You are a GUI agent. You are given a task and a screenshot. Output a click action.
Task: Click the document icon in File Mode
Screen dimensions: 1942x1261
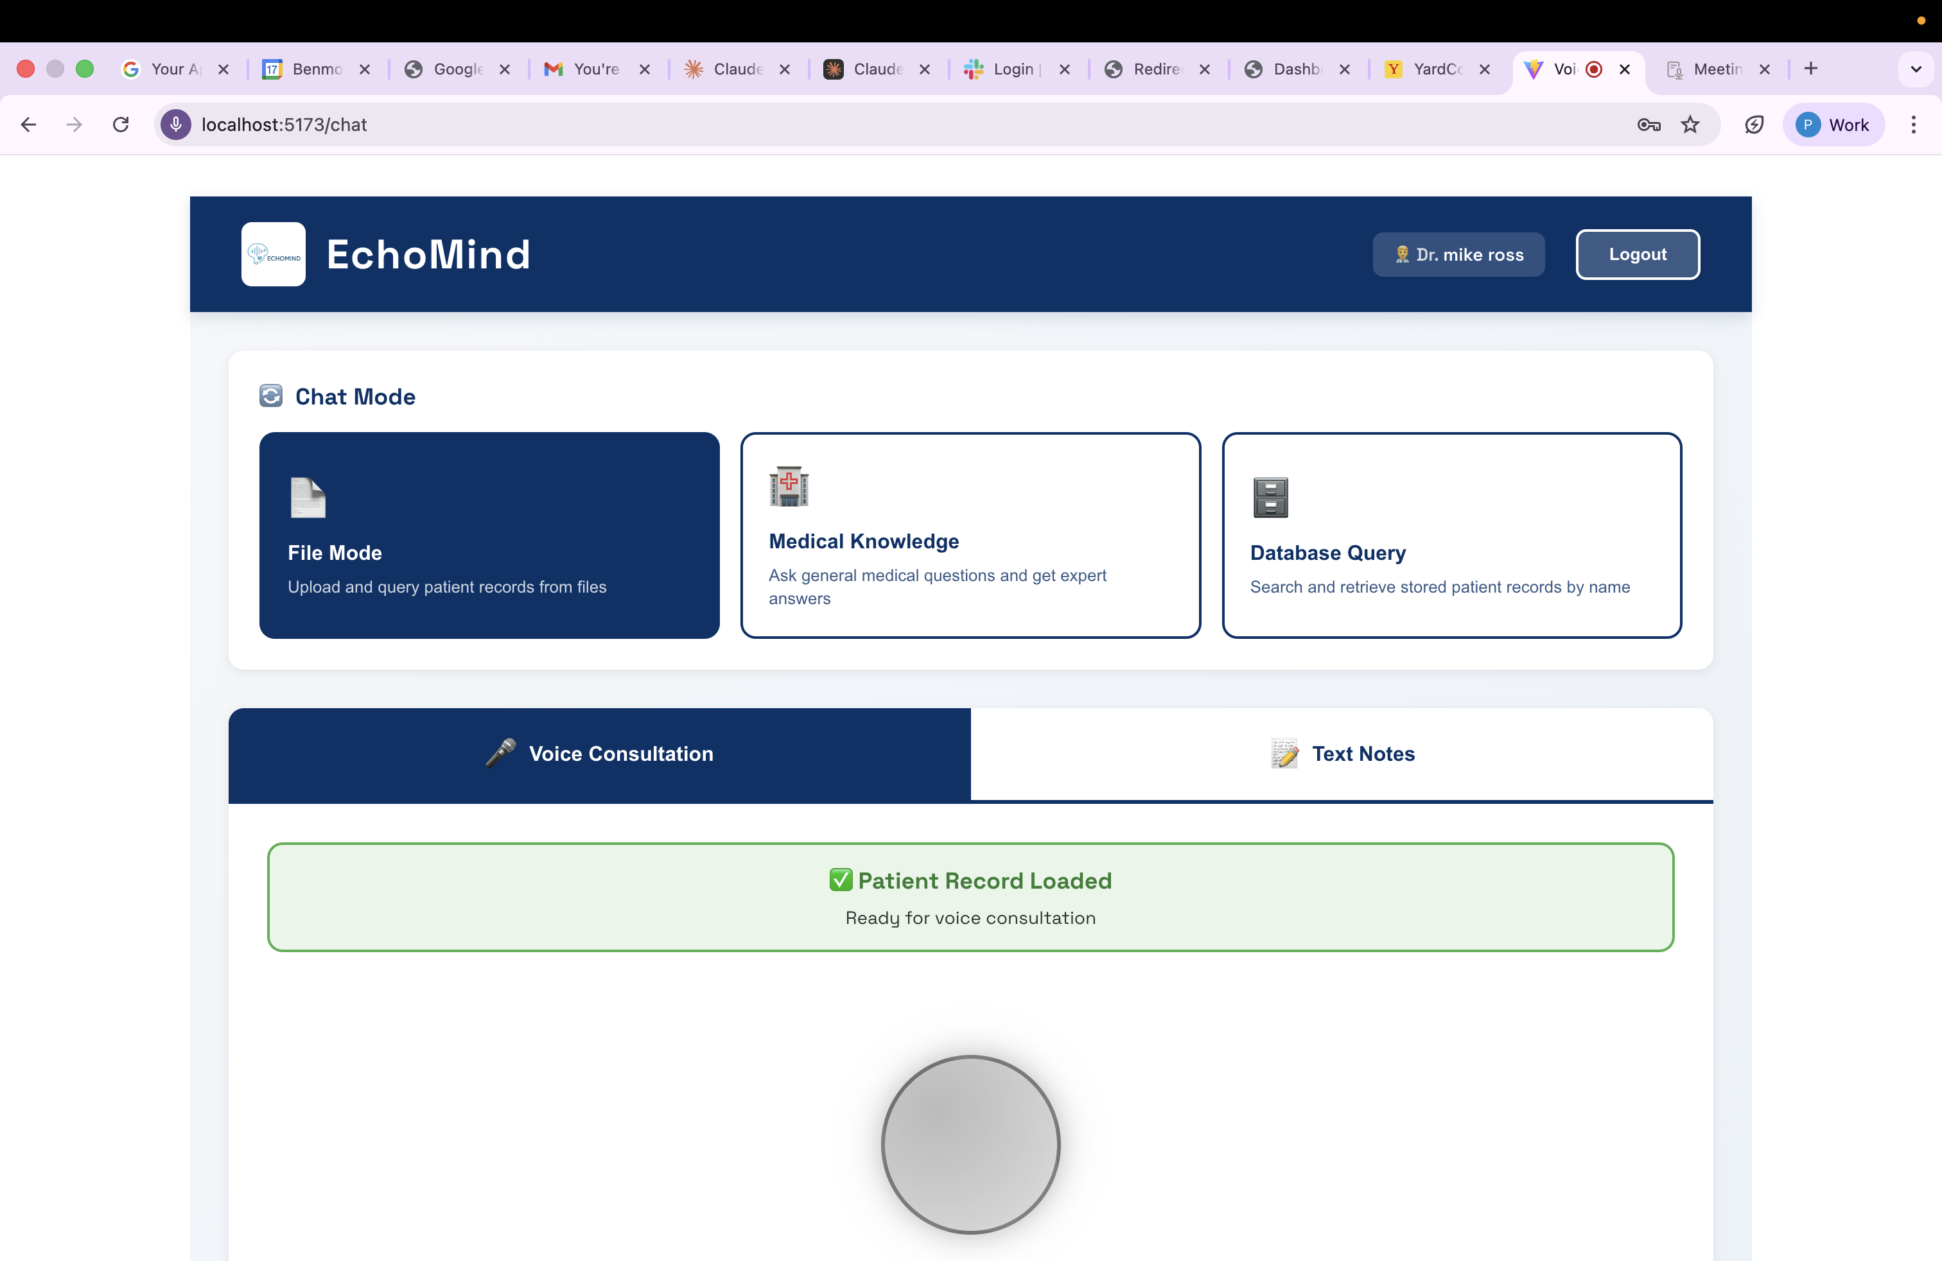tap(308, 498)
